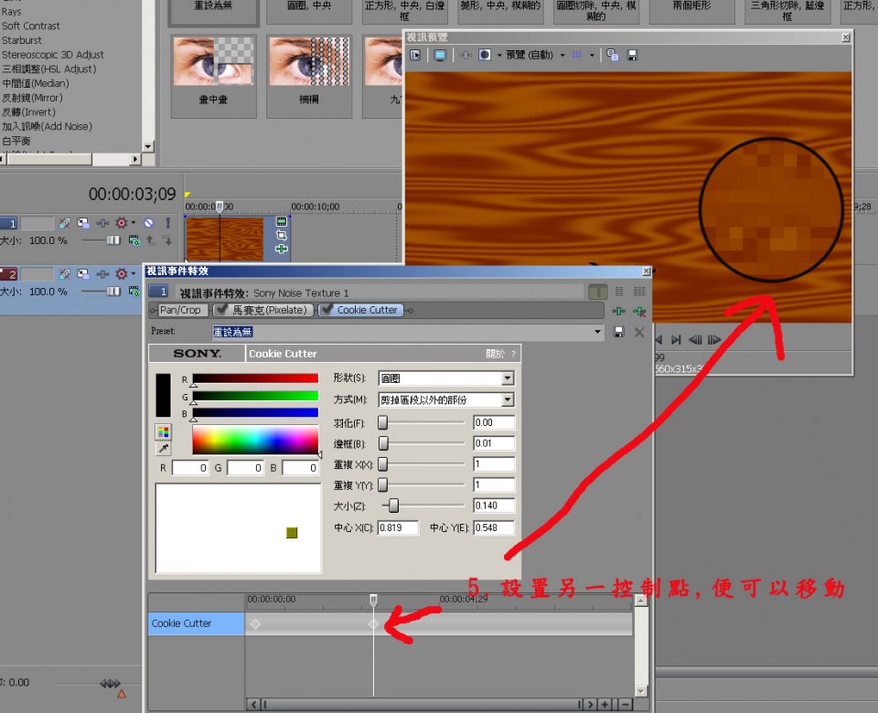
Task: Click the 關於 about link
Action: (x=495, y=354)
